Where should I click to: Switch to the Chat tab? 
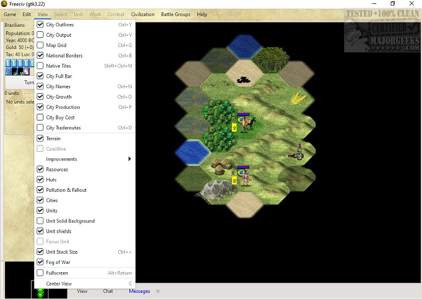[108, 291]
